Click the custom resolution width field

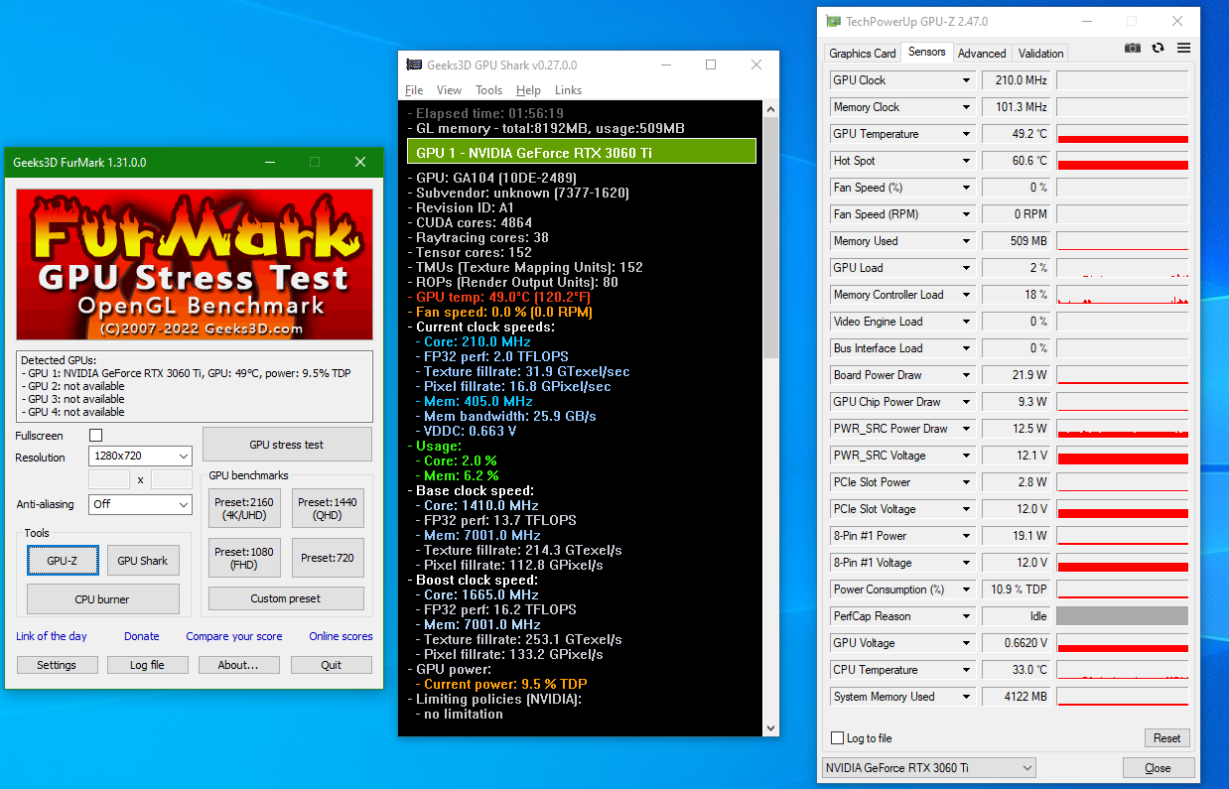pos(109,480)
